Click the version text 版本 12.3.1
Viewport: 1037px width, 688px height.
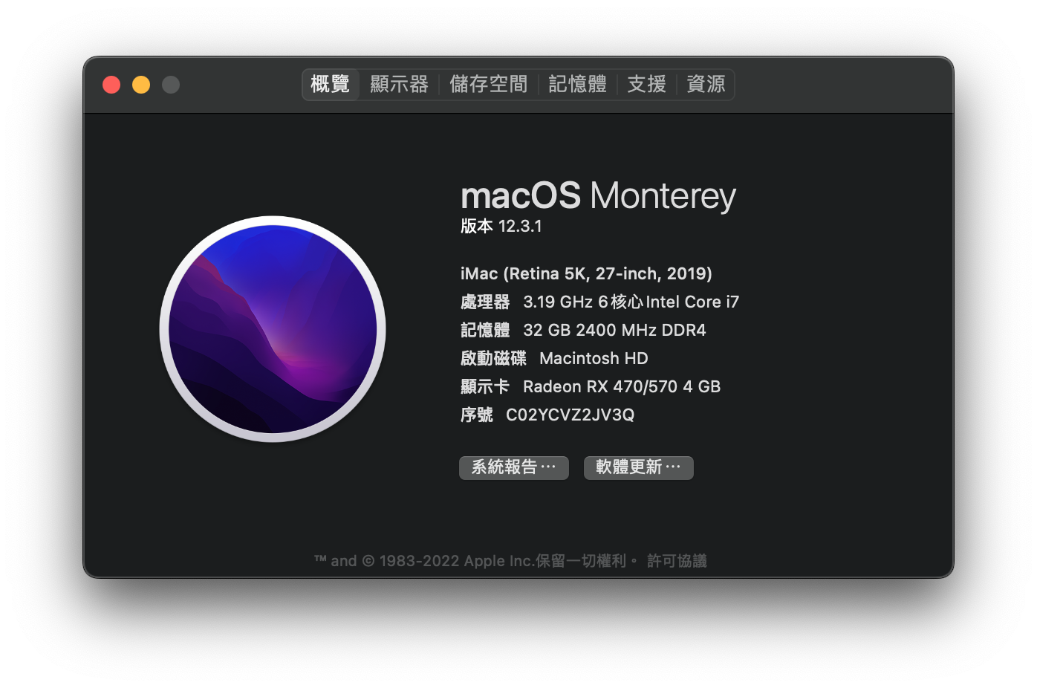[x=501, y=226]
